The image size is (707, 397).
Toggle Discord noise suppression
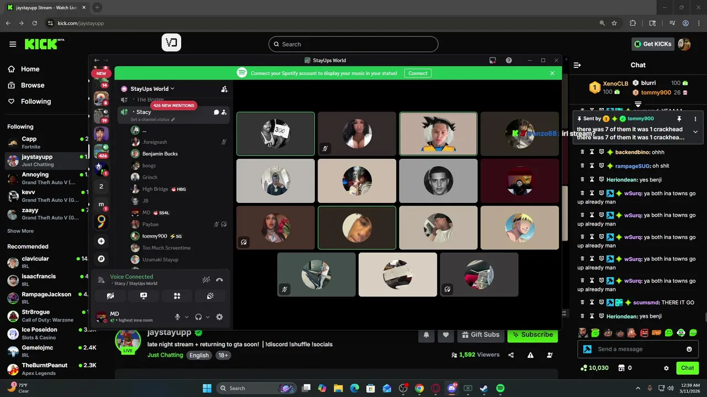206,280
